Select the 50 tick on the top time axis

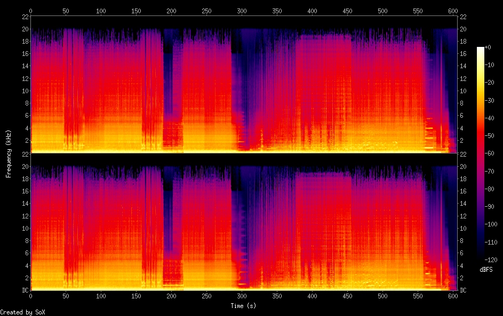(66, 11)
